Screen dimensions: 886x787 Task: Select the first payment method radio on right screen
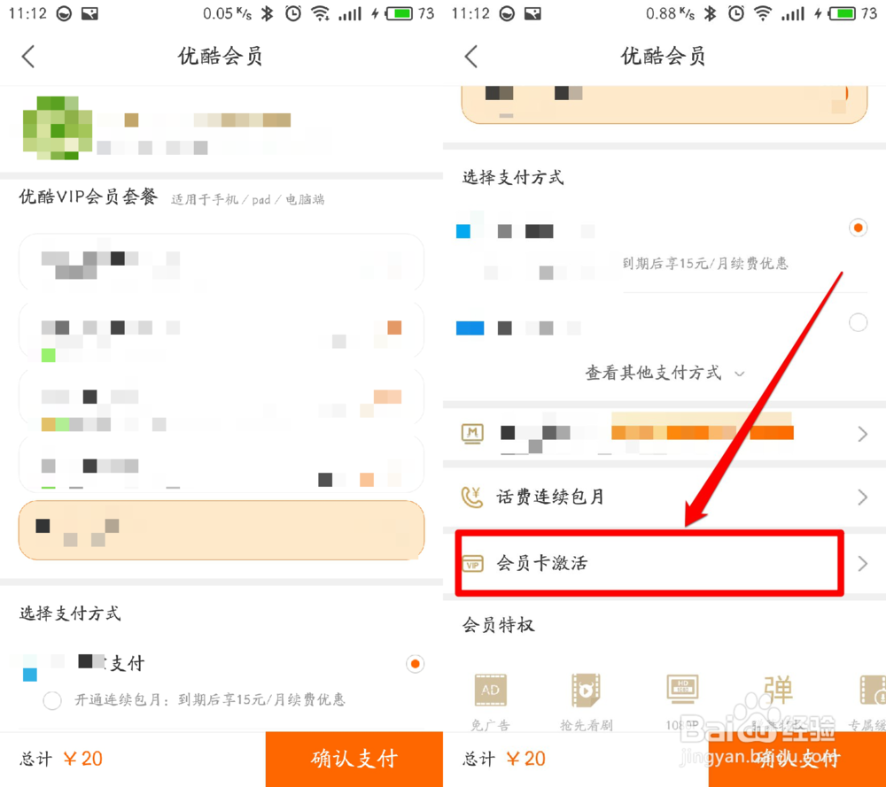coord(858,228)
